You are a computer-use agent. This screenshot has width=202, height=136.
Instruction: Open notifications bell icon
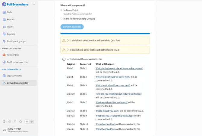click(15, 121)
